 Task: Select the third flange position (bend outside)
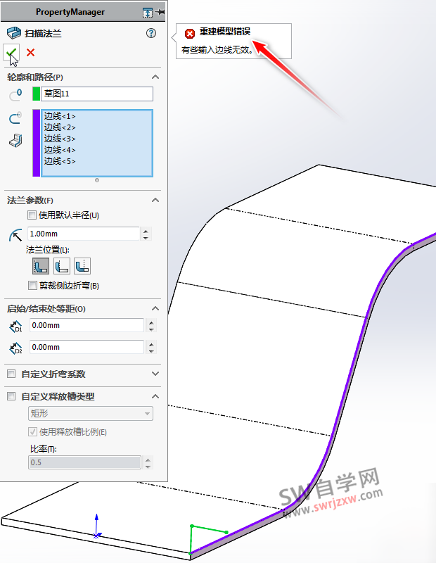click(82, 266)
